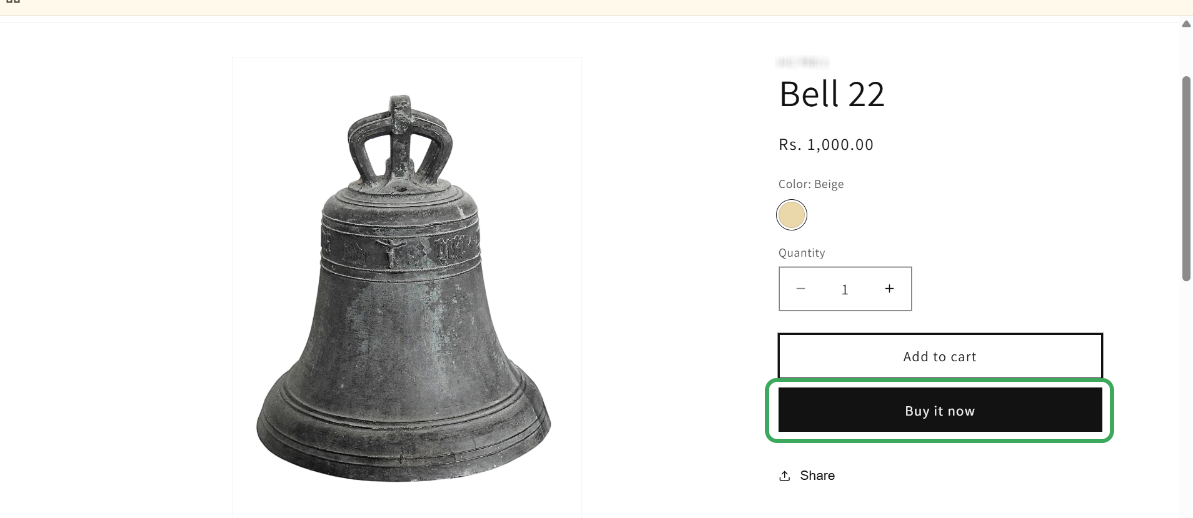Click the bell's crown-shaped top handle
This screenshot has height=518, width=1193.
400,140
